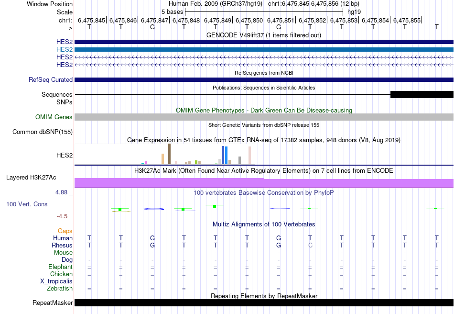Image resolution: width=454 pixels, height=314 pixels.
Task: Click the pale pink rightmost GTEx bar
Action: [249, 156]
